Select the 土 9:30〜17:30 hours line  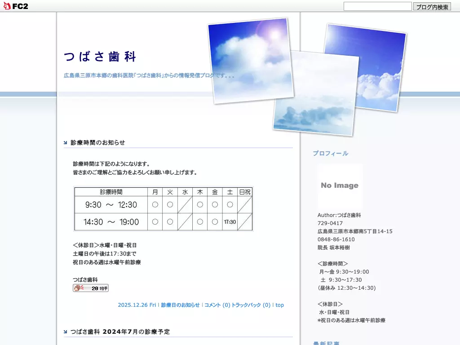tap(341, 280)
